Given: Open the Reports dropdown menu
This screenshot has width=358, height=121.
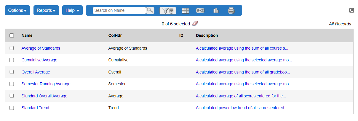Looking at the screenshot, I should pos(46,10).
